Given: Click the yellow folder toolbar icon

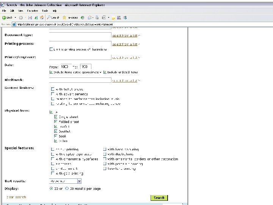Looking at the screenshot, I should (113, 18).
